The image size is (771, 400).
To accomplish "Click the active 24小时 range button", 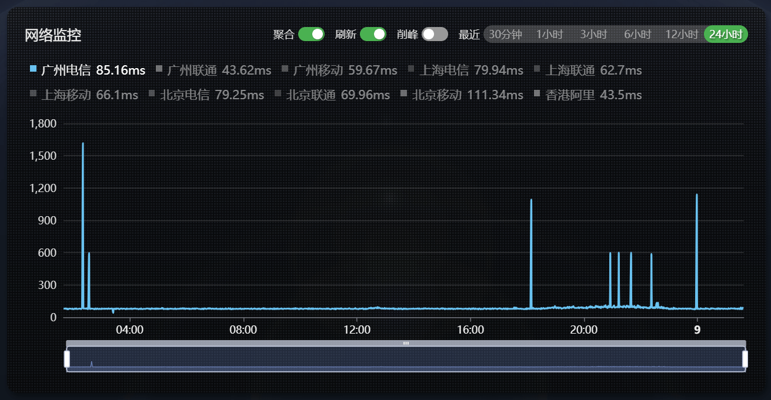I will [726, 35].
